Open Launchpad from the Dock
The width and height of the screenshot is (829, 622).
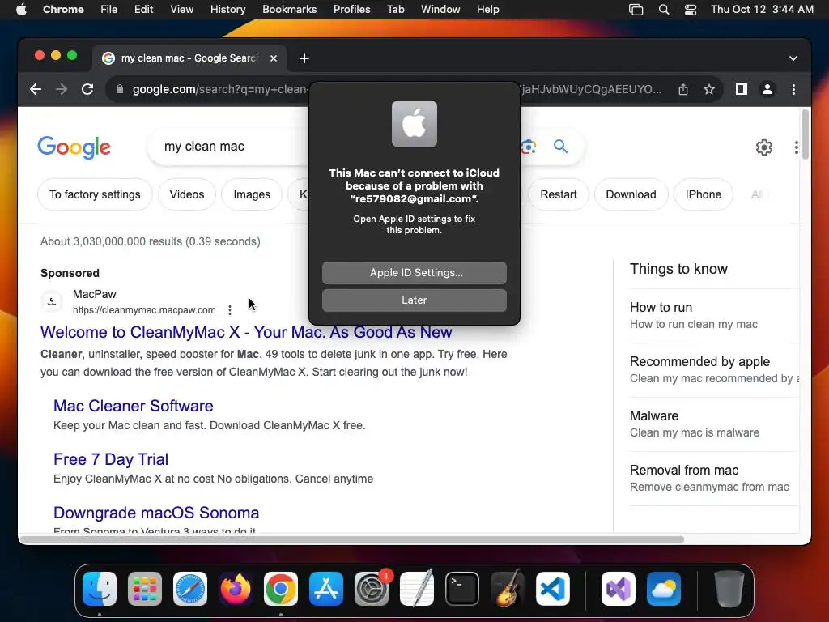click(145, 589)
